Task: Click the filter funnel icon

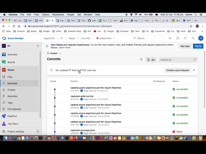Action: (x=141, y=60)
